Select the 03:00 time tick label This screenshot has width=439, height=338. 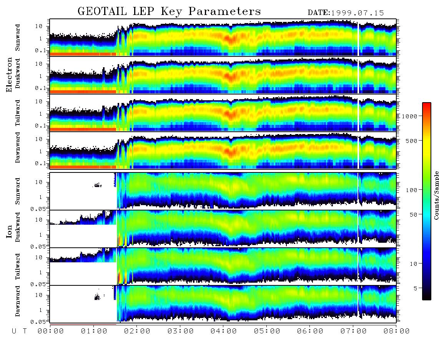coord(180,331)
